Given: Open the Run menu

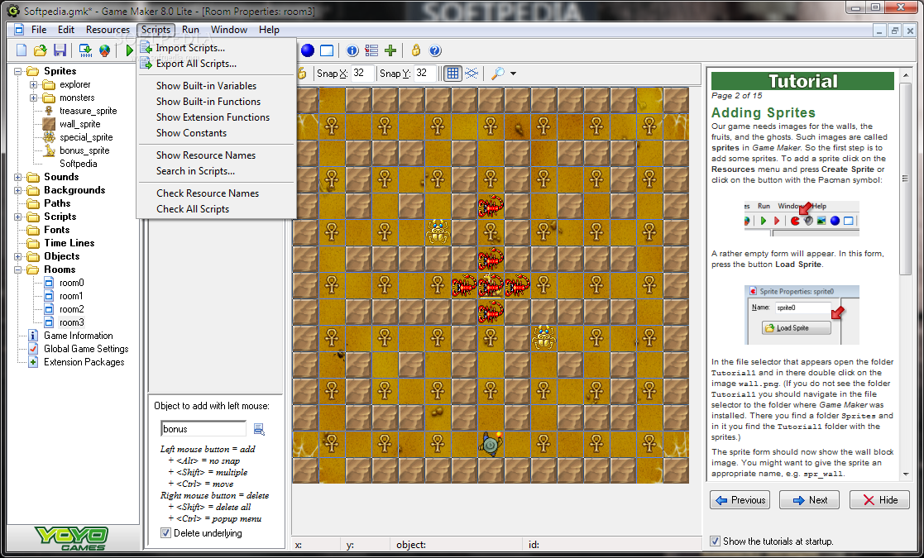Looking at the screenshot, I should point(190,30).
